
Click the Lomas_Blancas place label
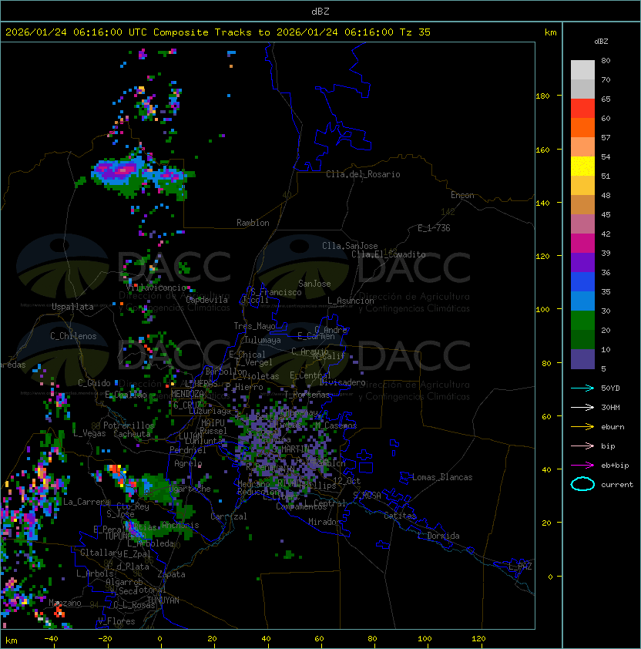[x=442, y=477]
